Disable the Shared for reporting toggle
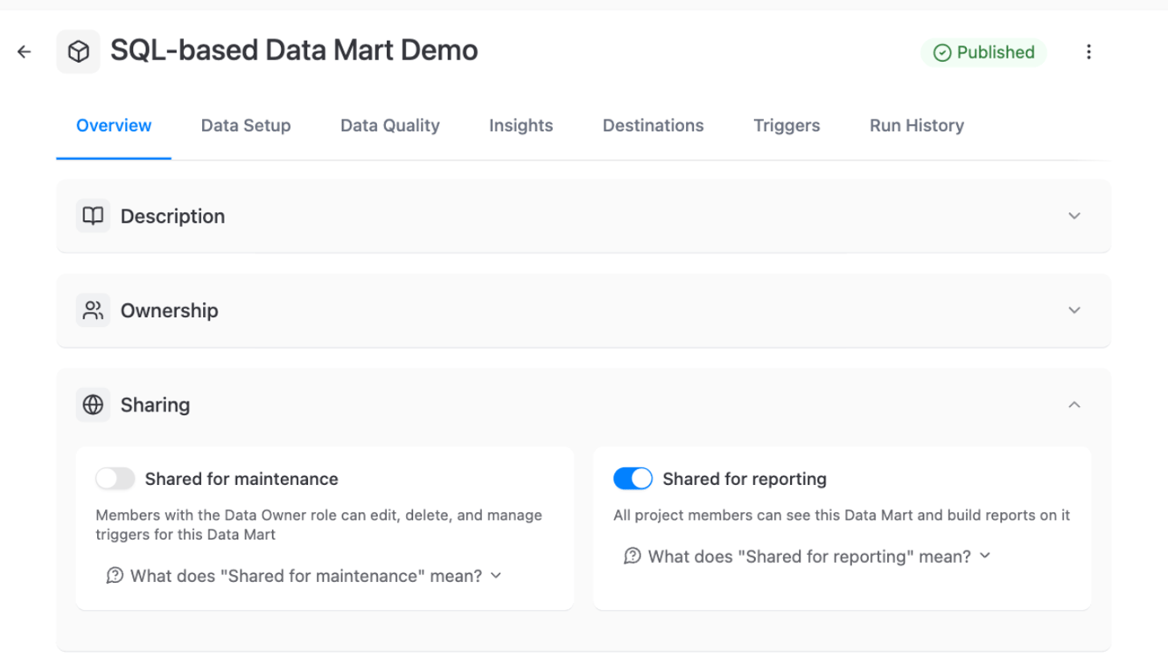 click(x=633, y=479)
